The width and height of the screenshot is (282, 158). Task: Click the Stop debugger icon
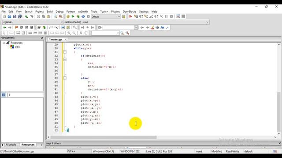point(171,17)
